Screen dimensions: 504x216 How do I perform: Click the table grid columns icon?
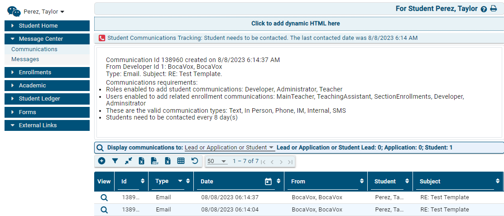(x=181, y=161)
